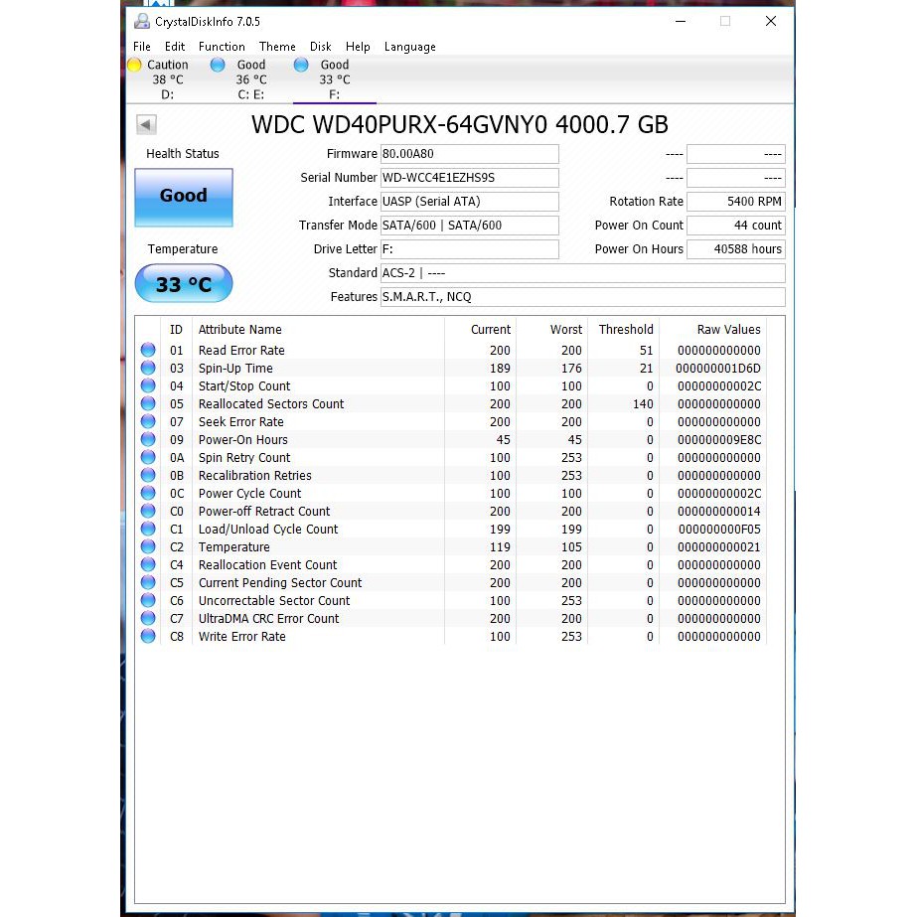Open the Function menu
917x917 pixels.
[221, 46]
